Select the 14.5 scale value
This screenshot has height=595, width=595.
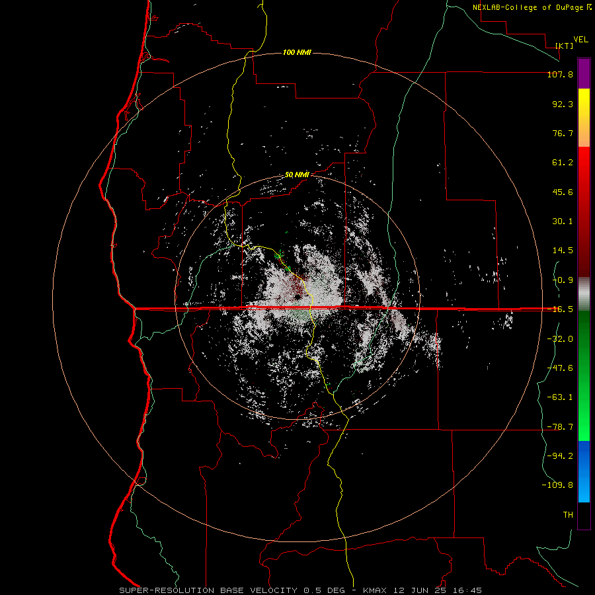pyautogui.click(x=563, y=251)
